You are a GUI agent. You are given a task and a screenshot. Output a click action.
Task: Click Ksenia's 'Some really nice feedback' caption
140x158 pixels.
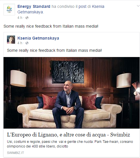click(x=54, y=50)
